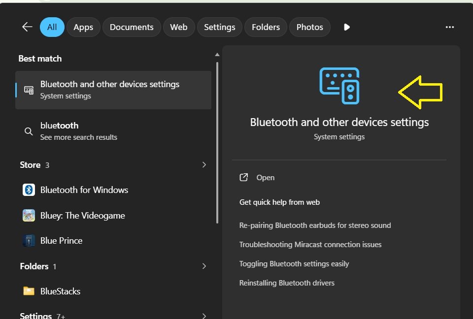This screenshot has height=319, width=473.
Task: Open Re-pairing Bluetooth earbuds for stereo sound
Action: pyautogui.click(x=315, y=225)
